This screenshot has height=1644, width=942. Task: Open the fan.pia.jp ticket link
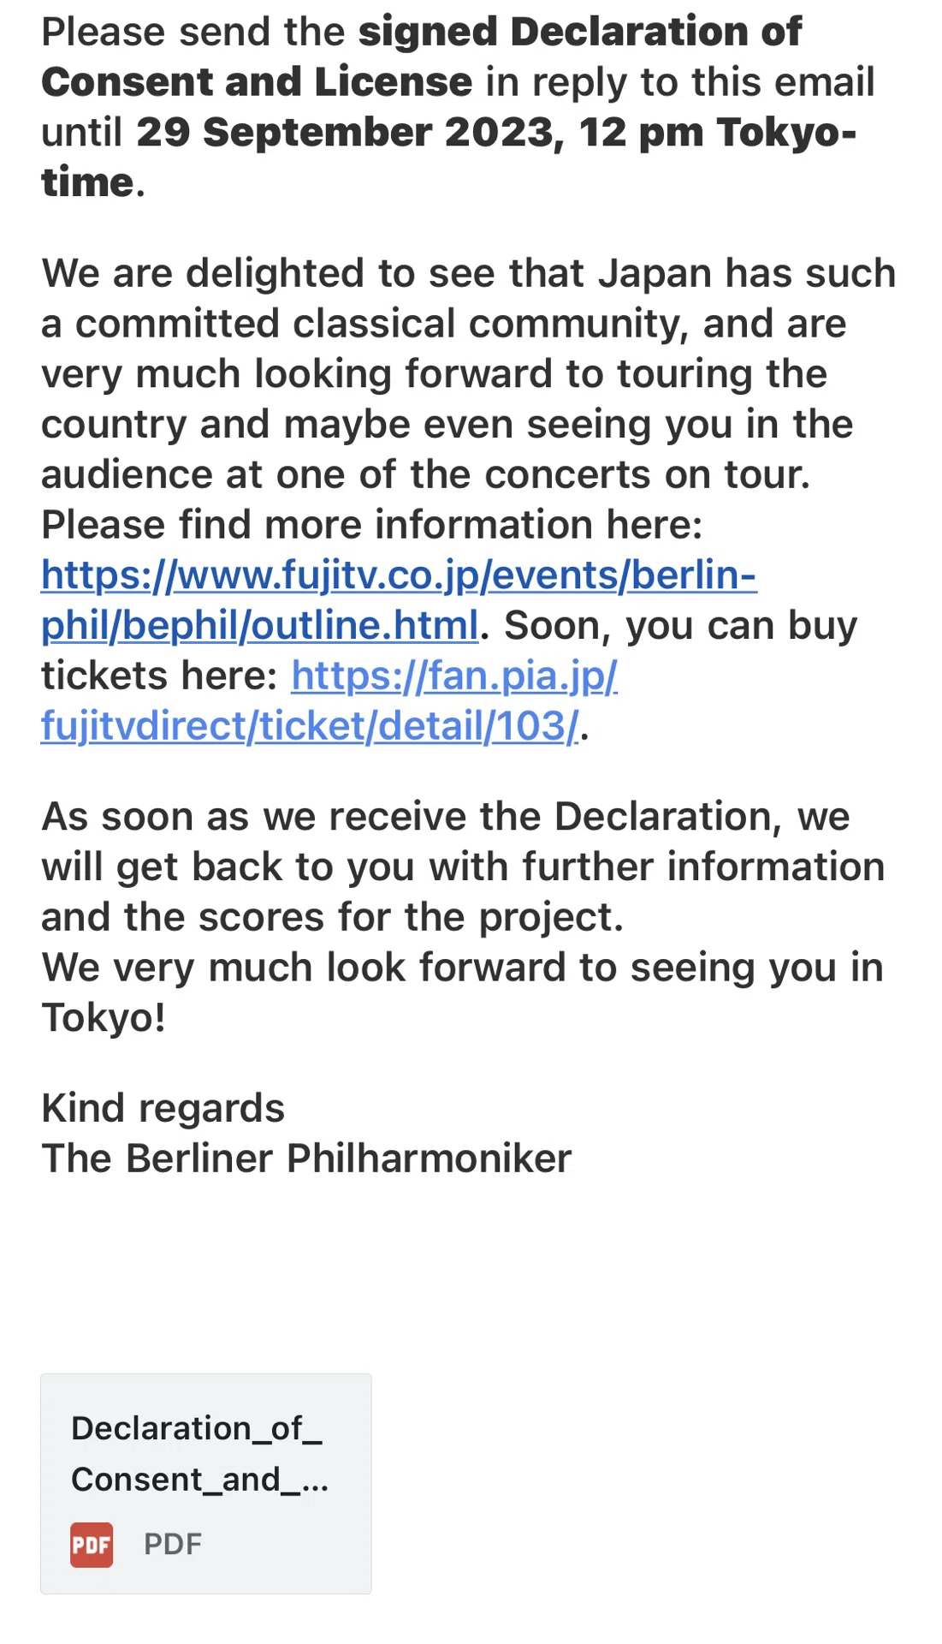[x=329, y=700]
